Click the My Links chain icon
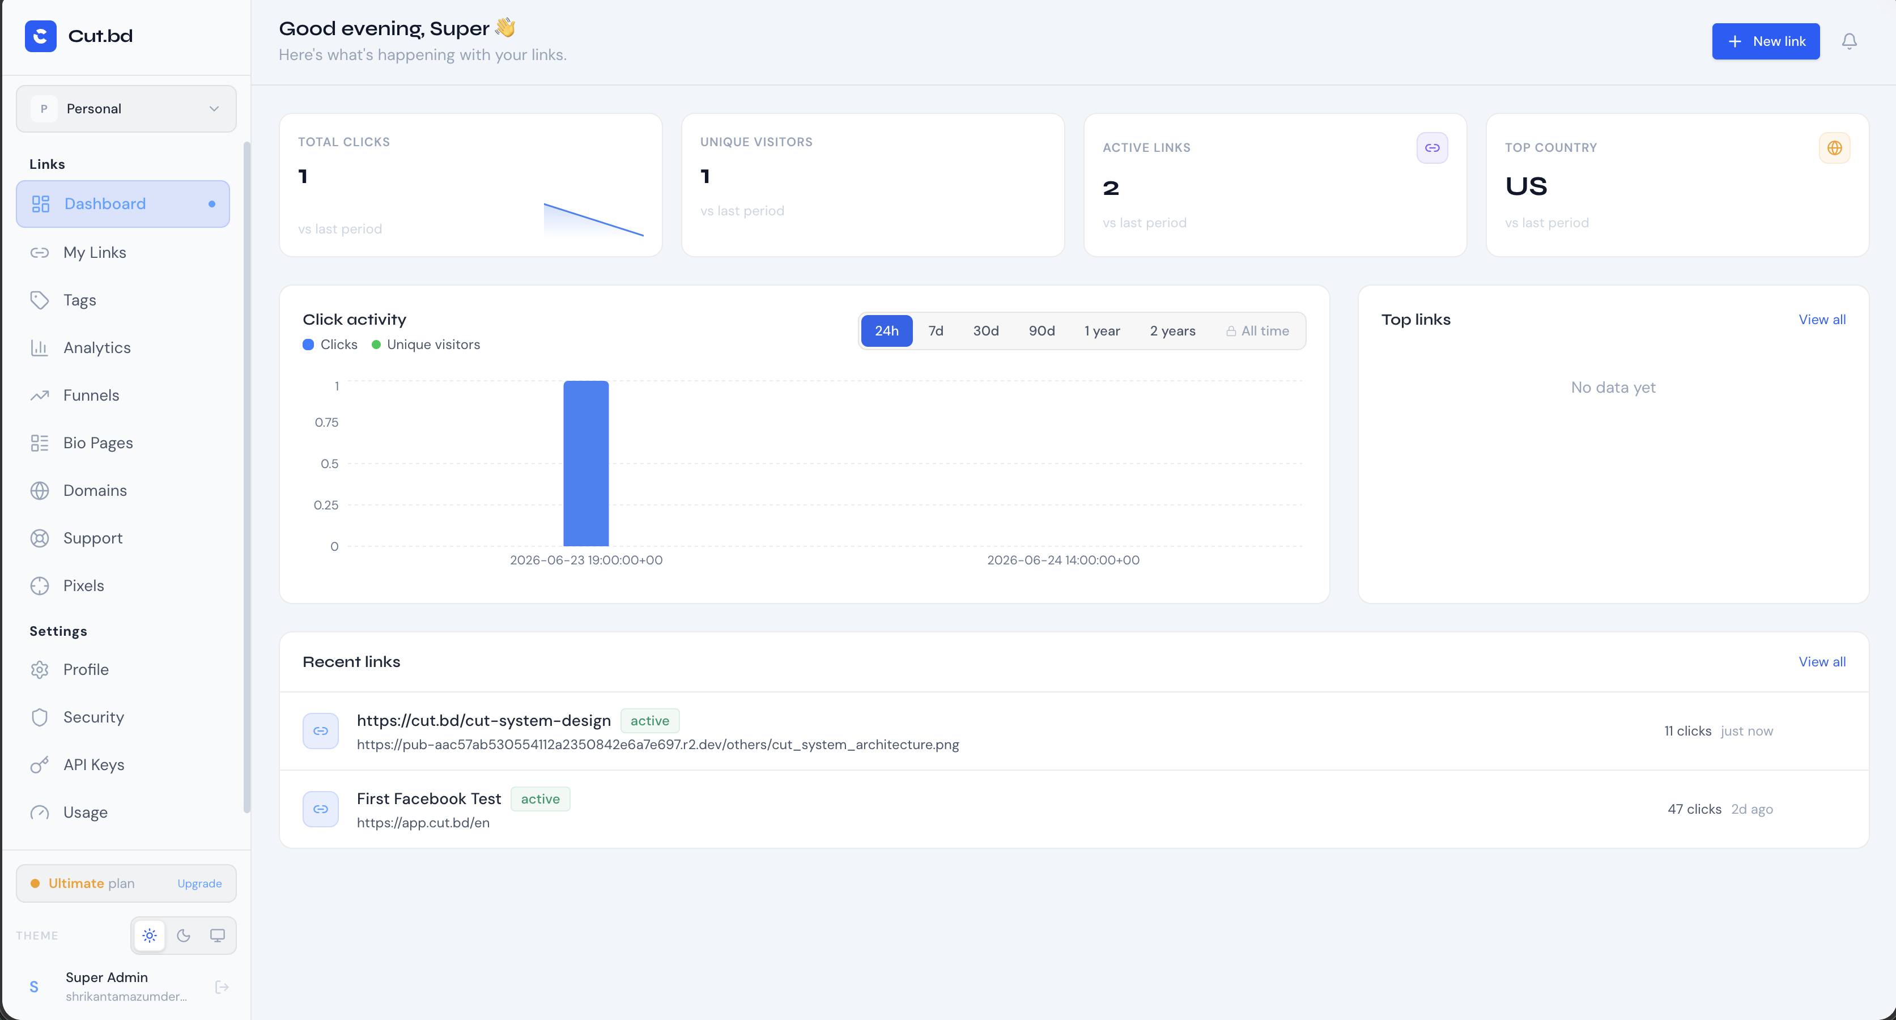Viewport: 1896px width, 1020px height. coord(40,252)
